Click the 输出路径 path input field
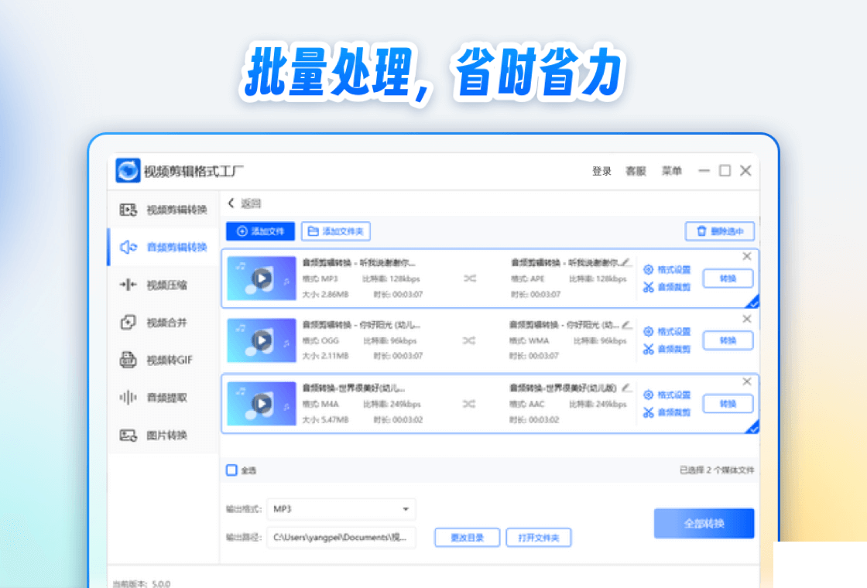The image size is (867, 588). click(341, 537)
